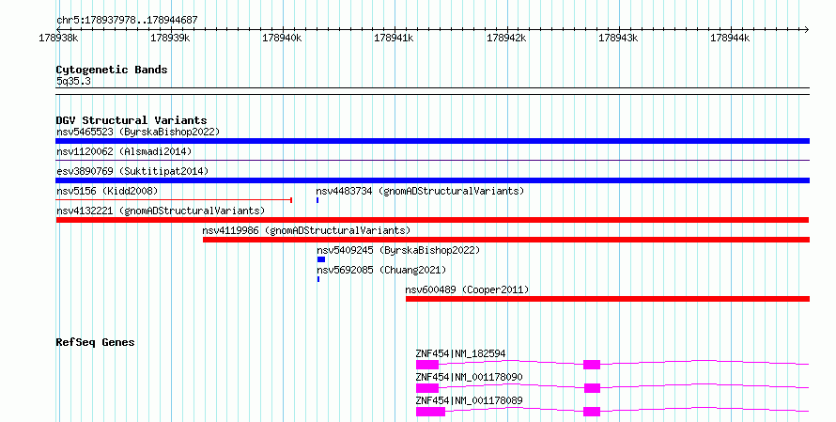The height and width of the screenshot is (422, 836).
Task: Select nsv5156 (Kidd2008) label
Action: click(107, 191)
